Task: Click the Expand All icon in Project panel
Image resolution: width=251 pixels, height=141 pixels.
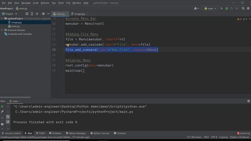Action: [32, 14]
